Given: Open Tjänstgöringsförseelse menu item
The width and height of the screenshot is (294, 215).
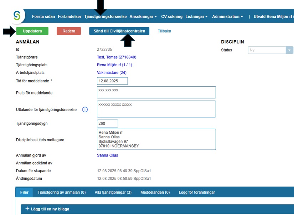Looking at the screenshot, I should [105, 17].
